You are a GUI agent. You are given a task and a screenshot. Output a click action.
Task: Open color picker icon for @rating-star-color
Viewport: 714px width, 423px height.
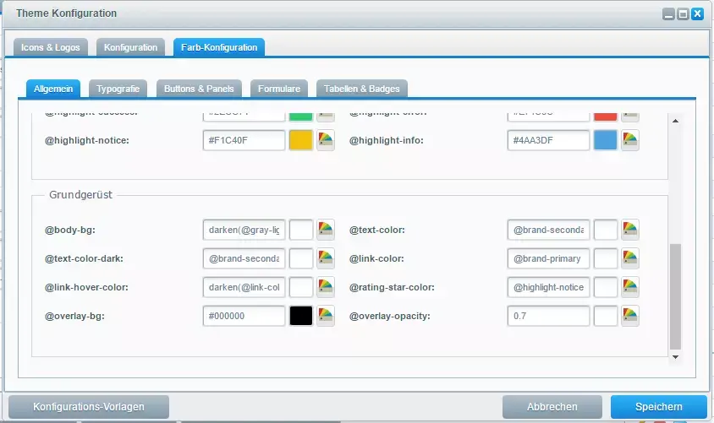630,287
